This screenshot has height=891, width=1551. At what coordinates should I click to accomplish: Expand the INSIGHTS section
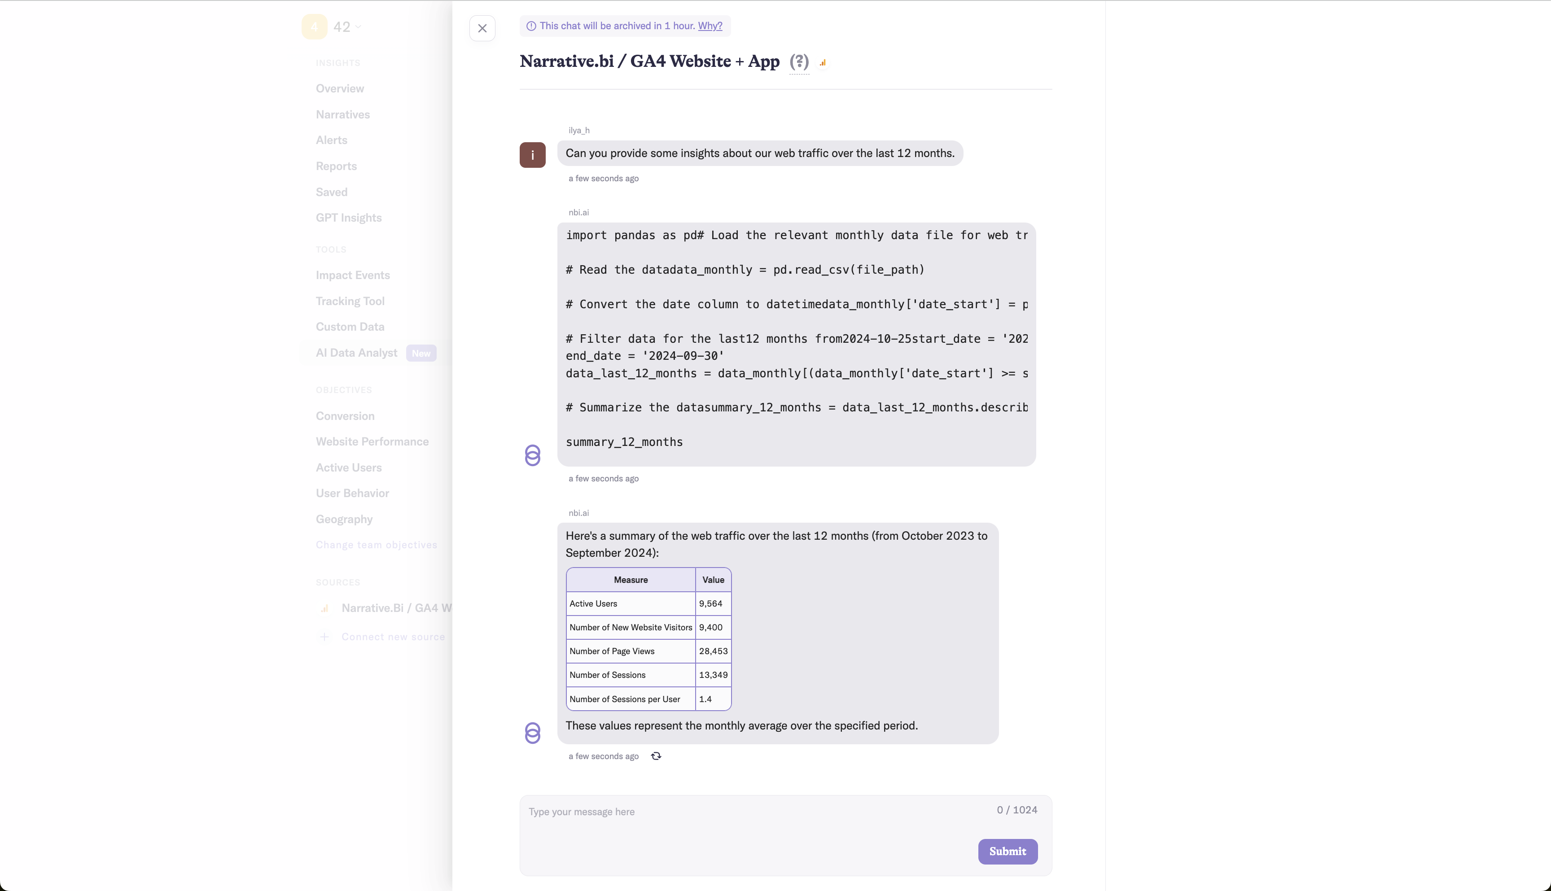[337, 62]
